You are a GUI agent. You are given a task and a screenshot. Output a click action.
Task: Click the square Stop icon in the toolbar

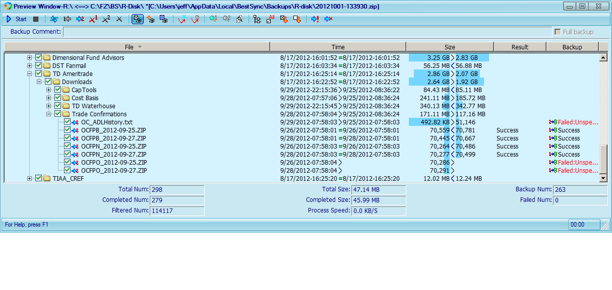pyautogui.click(x=36, y=19)
